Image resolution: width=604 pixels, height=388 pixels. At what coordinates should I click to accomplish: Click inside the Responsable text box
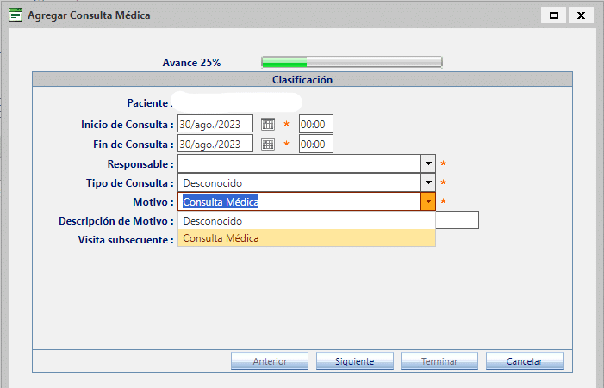pos(298,163)
